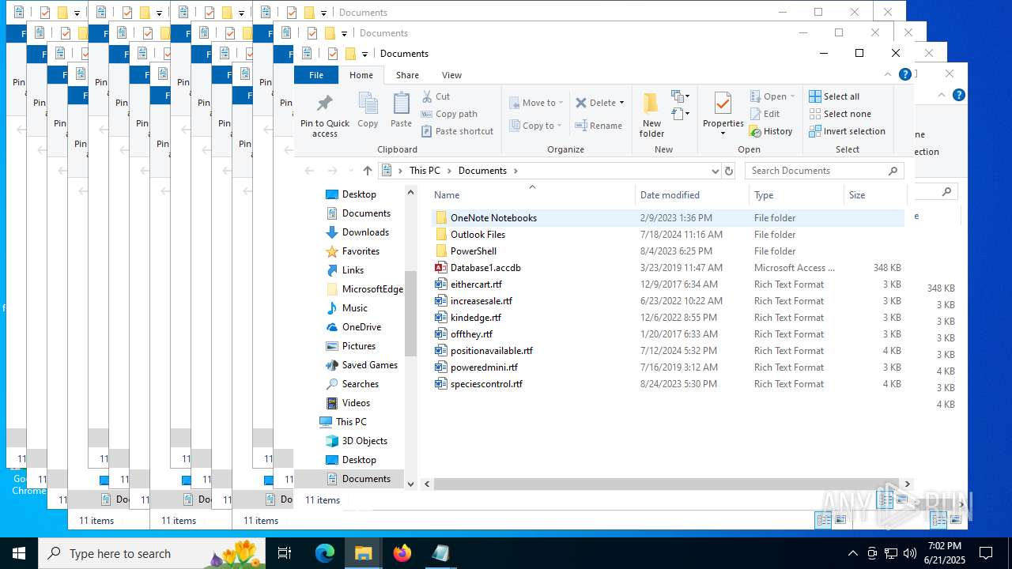
Task: Select 3D Objects under This PC
Action: 364,441
